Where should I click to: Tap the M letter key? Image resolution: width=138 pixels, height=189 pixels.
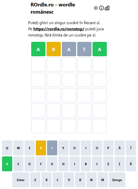(x=103, y=180)
